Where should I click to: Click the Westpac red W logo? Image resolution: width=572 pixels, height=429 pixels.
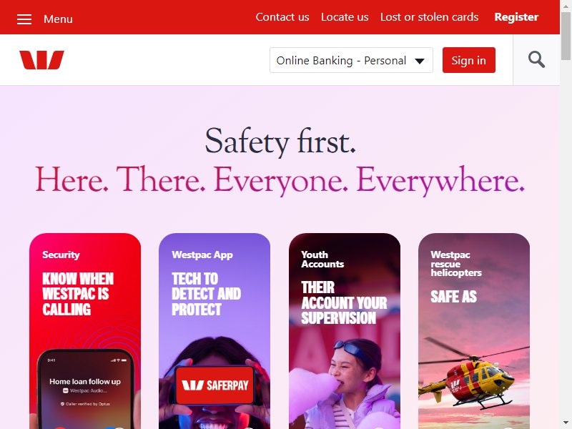tap(41, 60)
